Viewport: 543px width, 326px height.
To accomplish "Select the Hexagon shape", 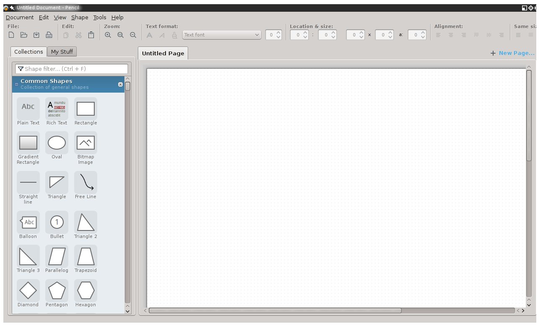I will [x=85, y=293].
